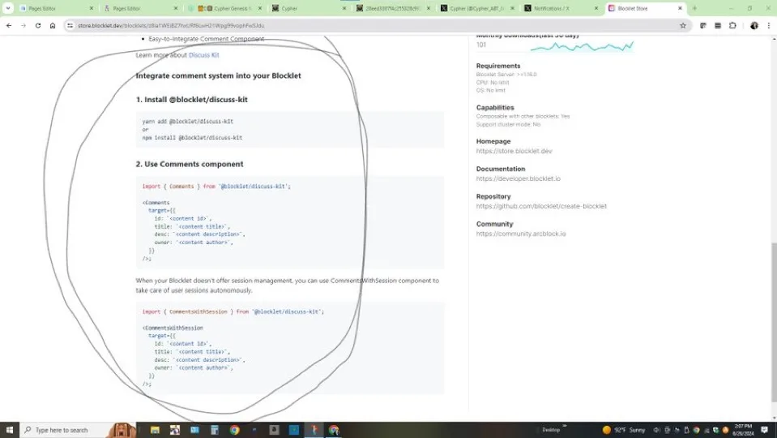Click 'Composable with other blocklets: Yes' text
The height and width of the screenshot is (438, 777).
(x=523, y=116)
